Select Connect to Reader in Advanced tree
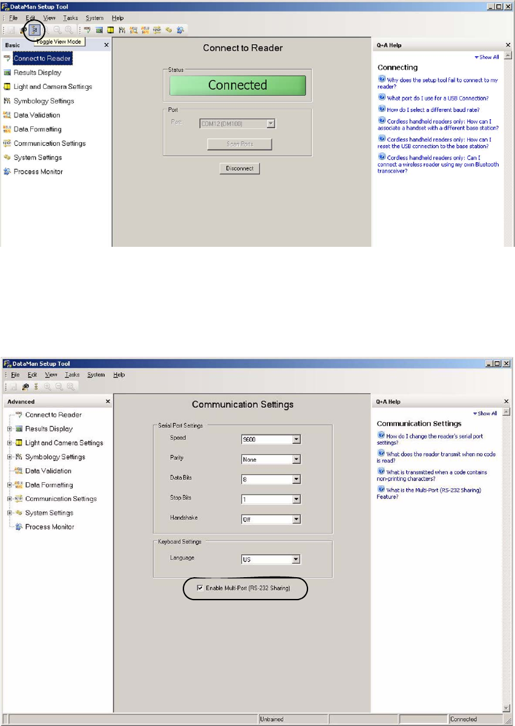The width and height of the screenshot is (515, 726). coord(53,415)
